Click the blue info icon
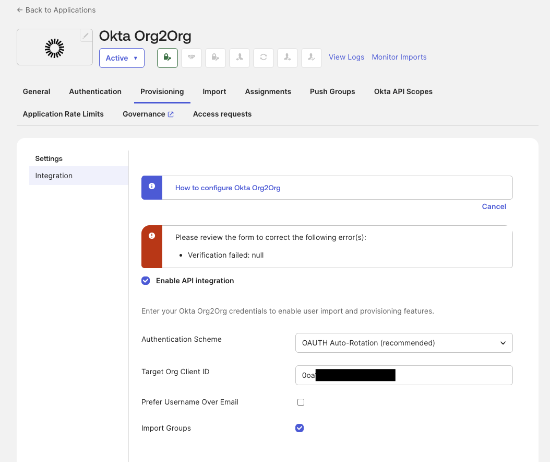This screenshot has width=550, height=462. tap(152, 186)
